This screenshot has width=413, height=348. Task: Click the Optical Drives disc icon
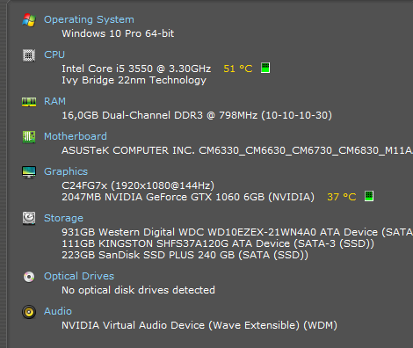point(29,277)
